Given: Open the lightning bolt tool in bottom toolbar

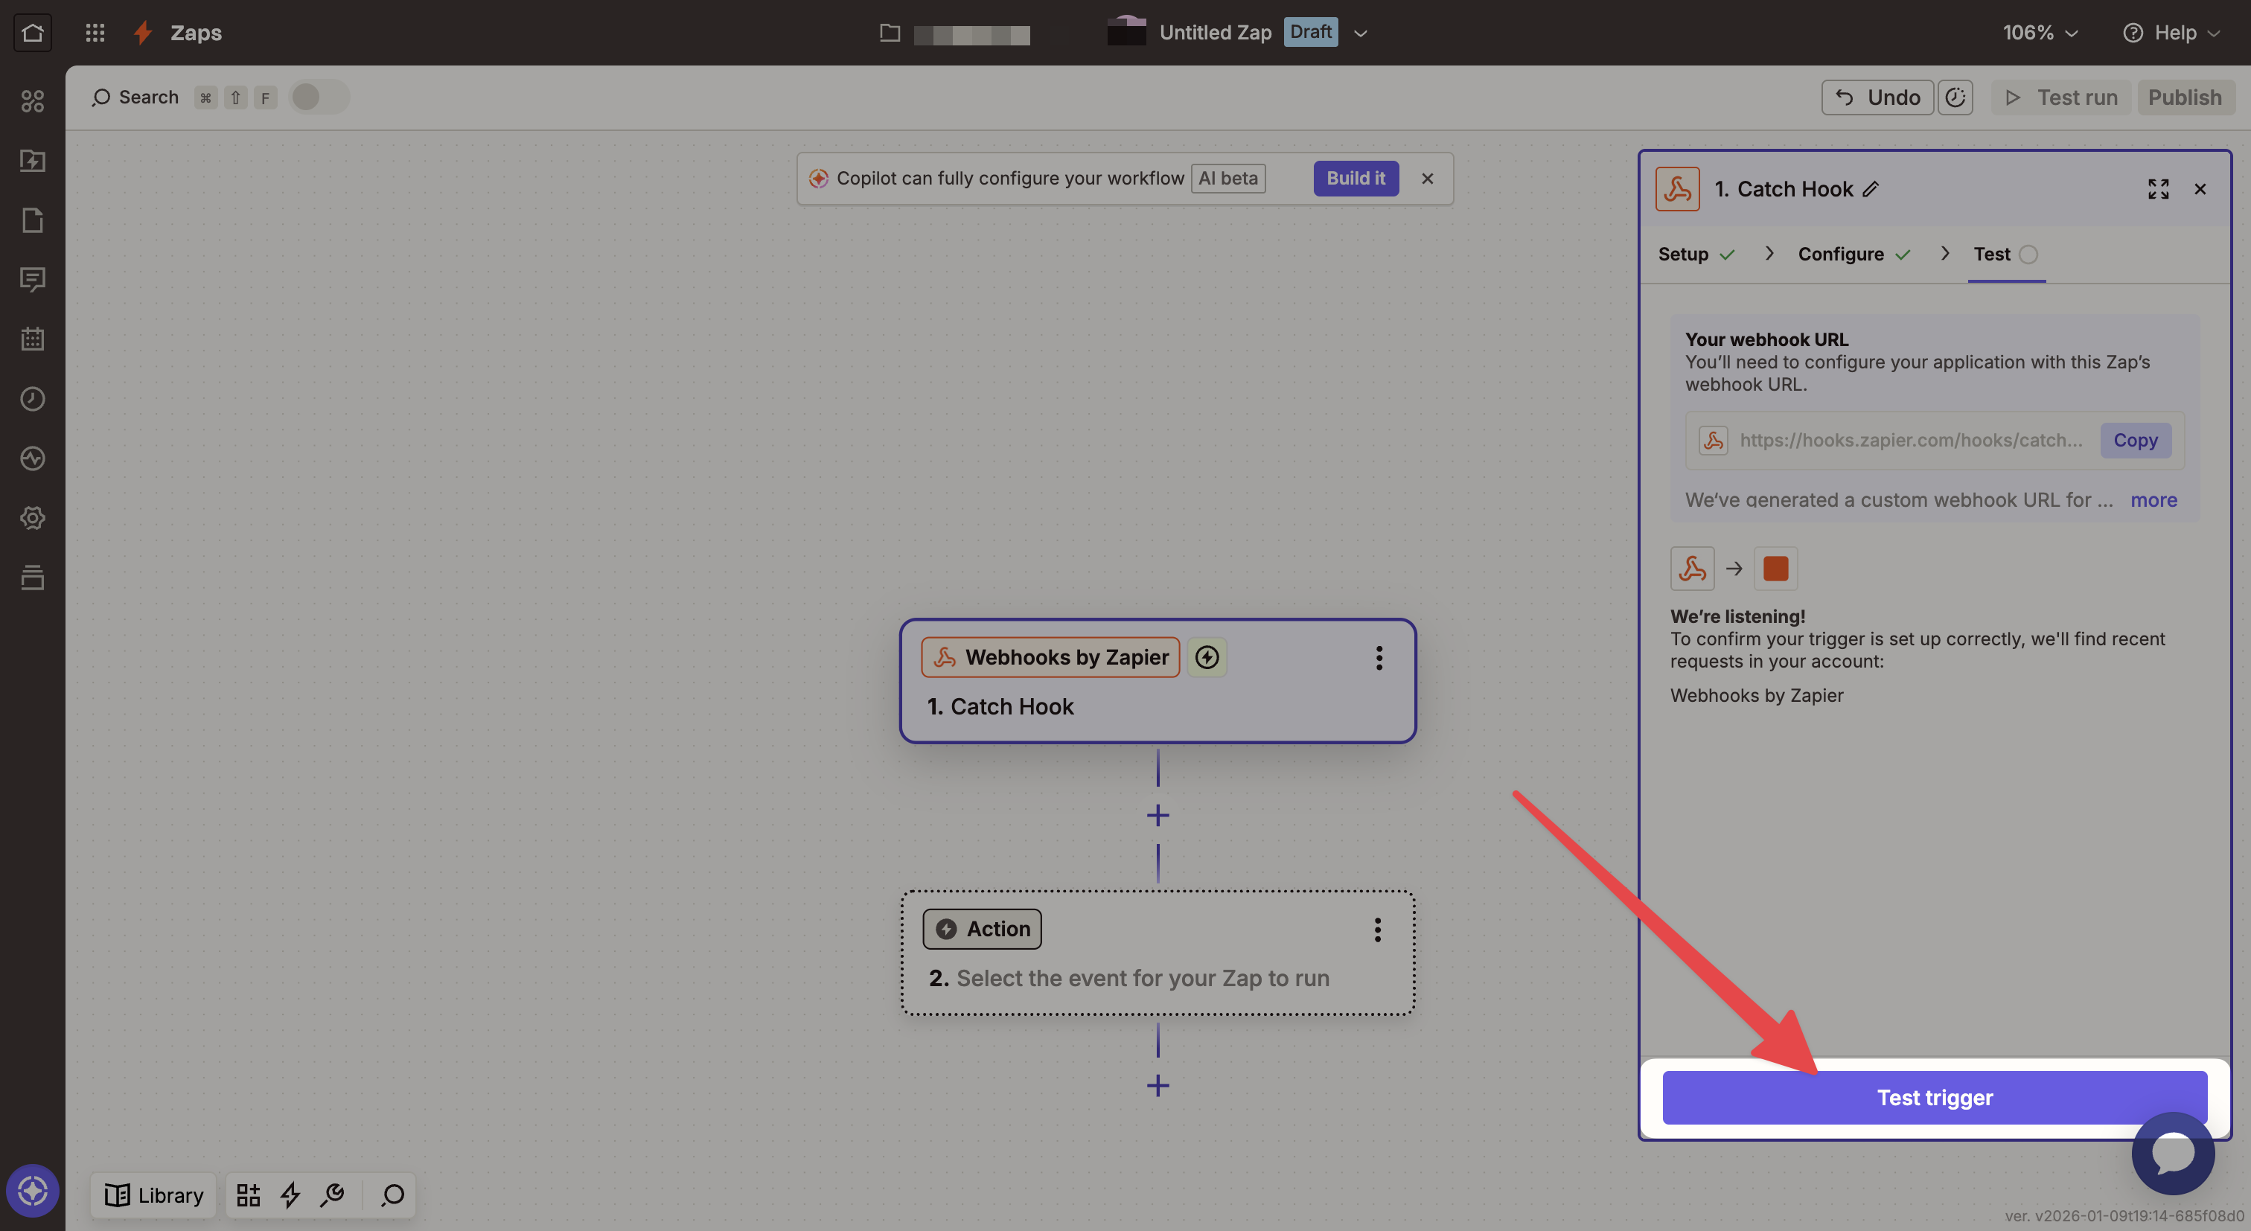Looking at the screenshot, I should click(x=290, y=1195).
